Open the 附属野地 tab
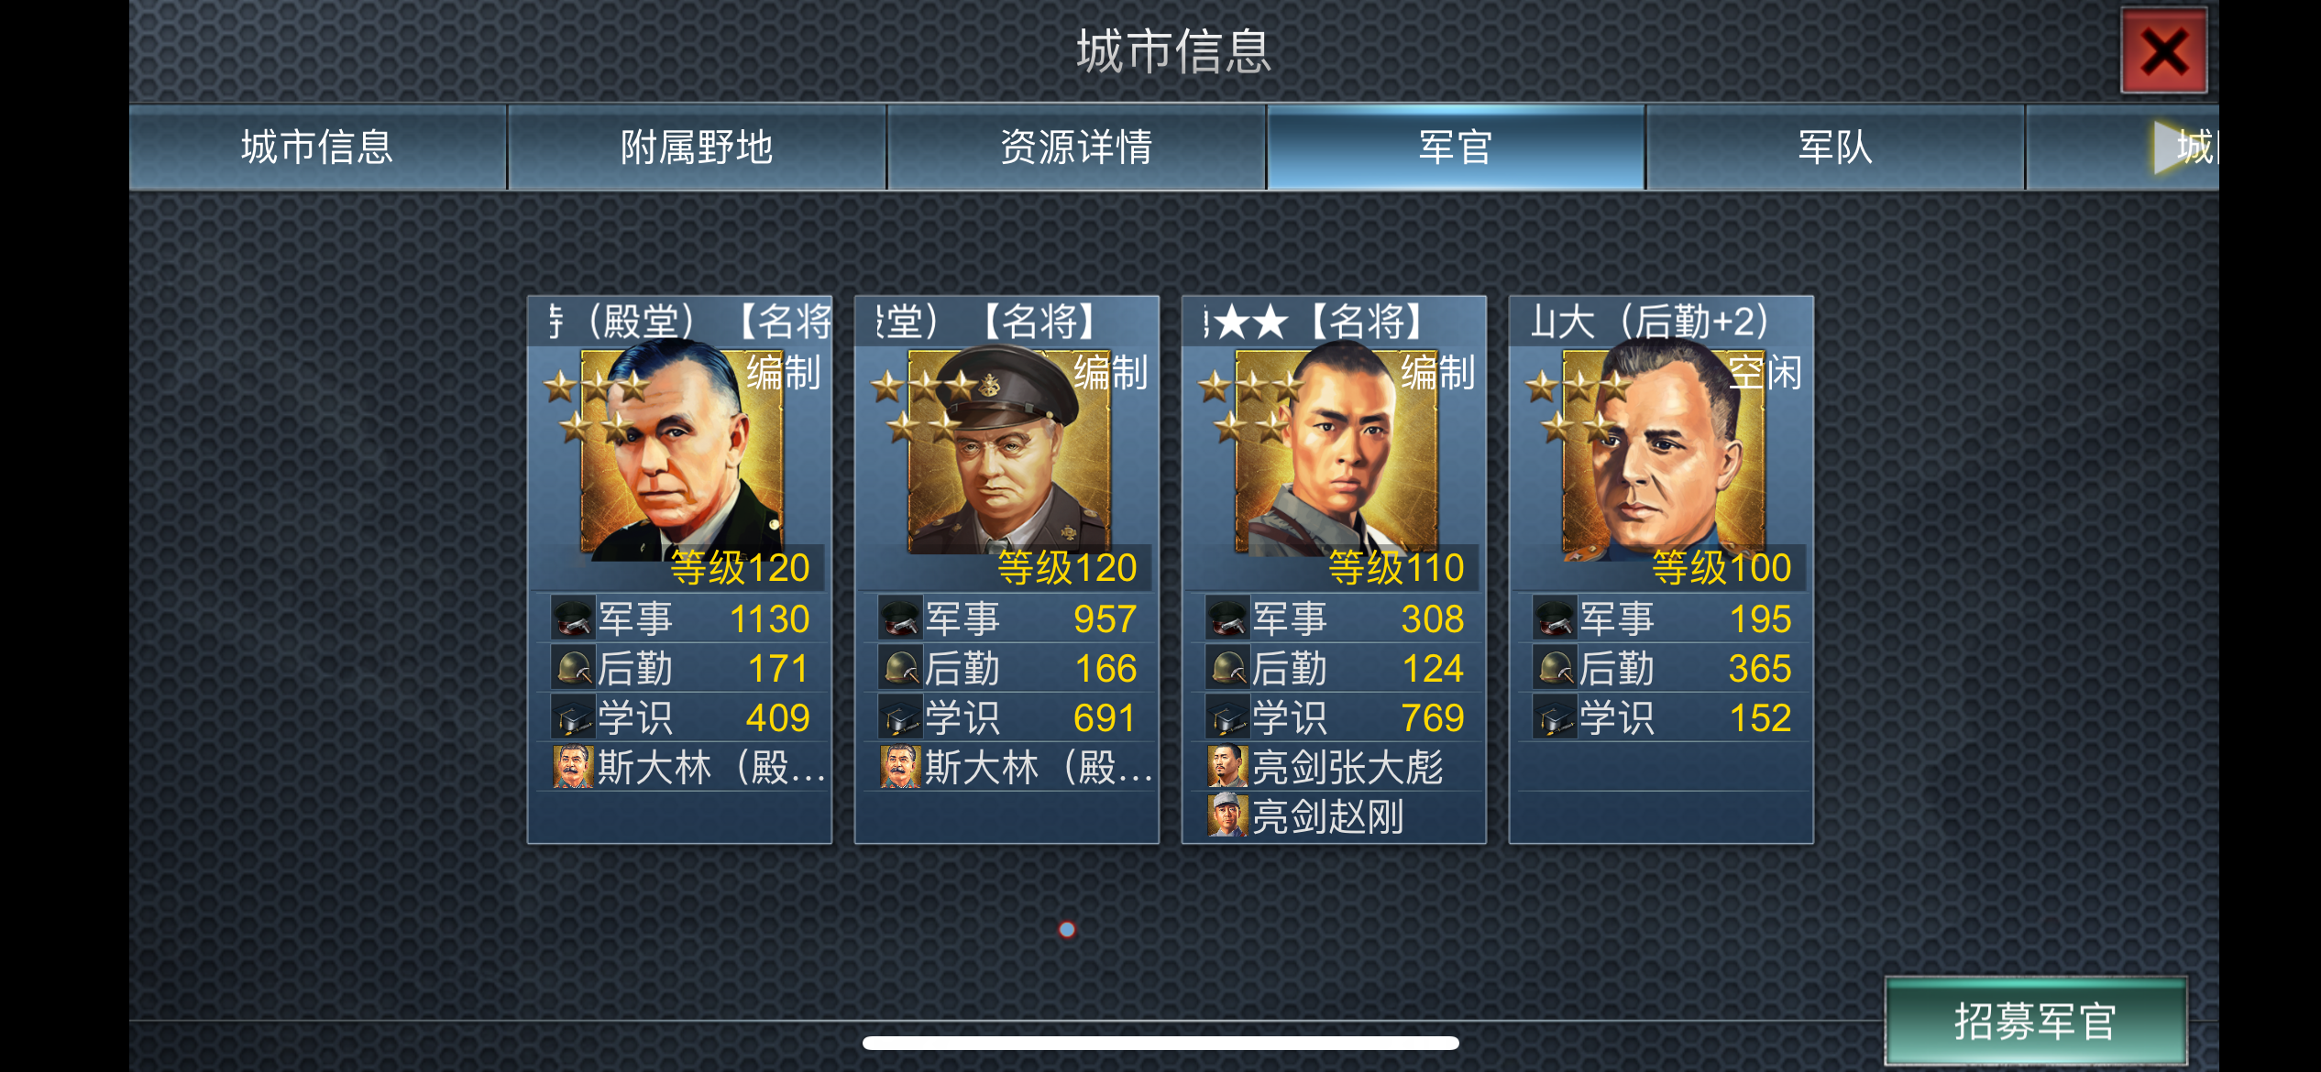The height and width of the screenshot is (1072, 2321). coord(697,148)
